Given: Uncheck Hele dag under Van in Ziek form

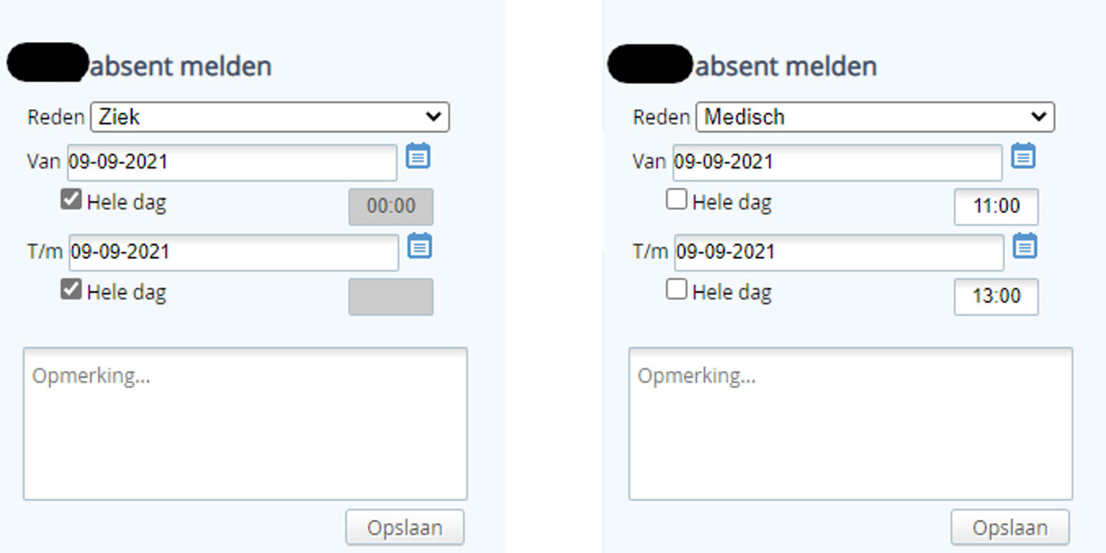Looking at the screenshot, I should (x=71, y=200).
